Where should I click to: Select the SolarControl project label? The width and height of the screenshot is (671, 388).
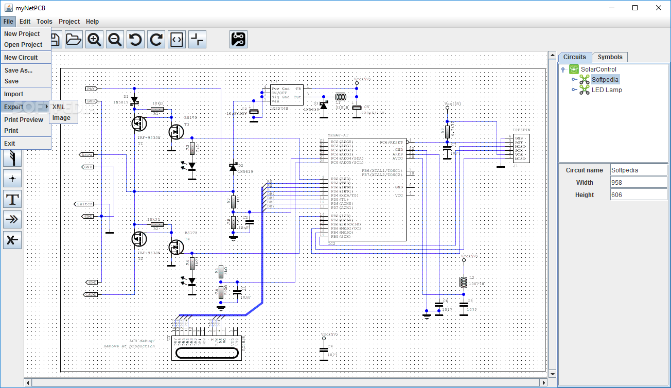tap(598, 69)
